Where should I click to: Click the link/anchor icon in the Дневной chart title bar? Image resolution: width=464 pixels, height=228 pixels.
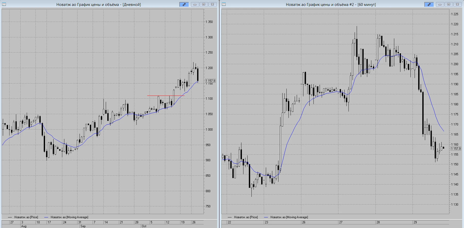click(x=184, y=4)
